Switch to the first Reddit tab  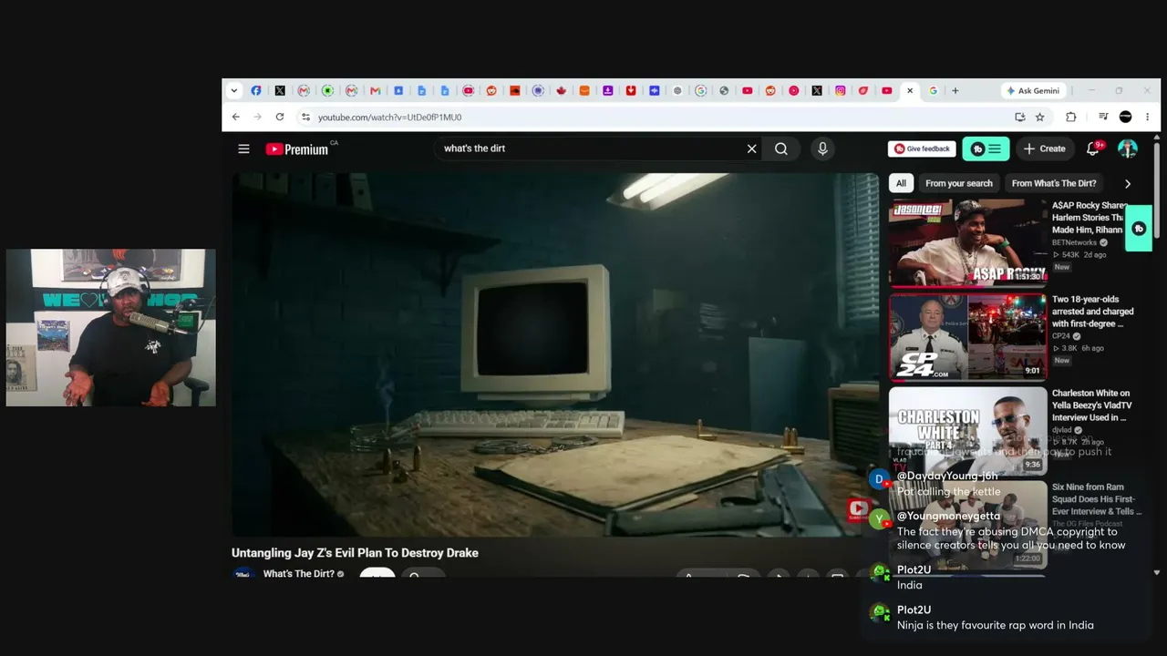[x=491, y=91]
